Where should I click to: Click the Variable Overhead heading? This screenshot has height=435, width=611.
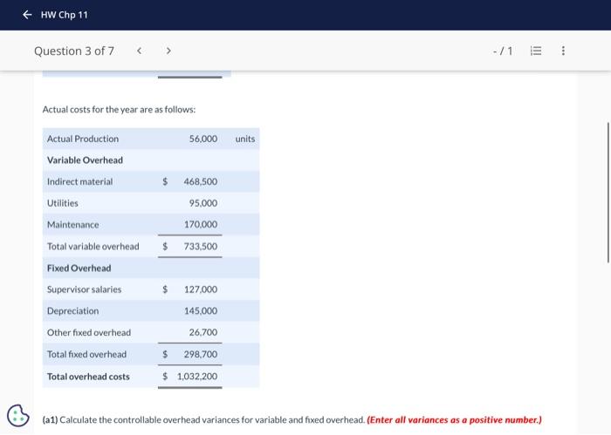click(x=85, y=160)
